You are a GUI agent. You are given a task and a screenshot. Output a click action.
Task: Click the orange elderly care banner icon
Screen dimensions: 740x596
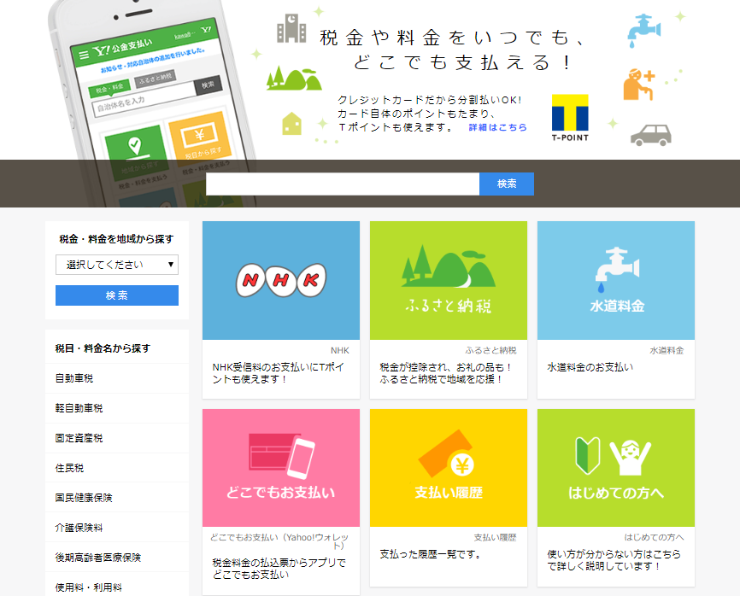[x=639, y=85]
